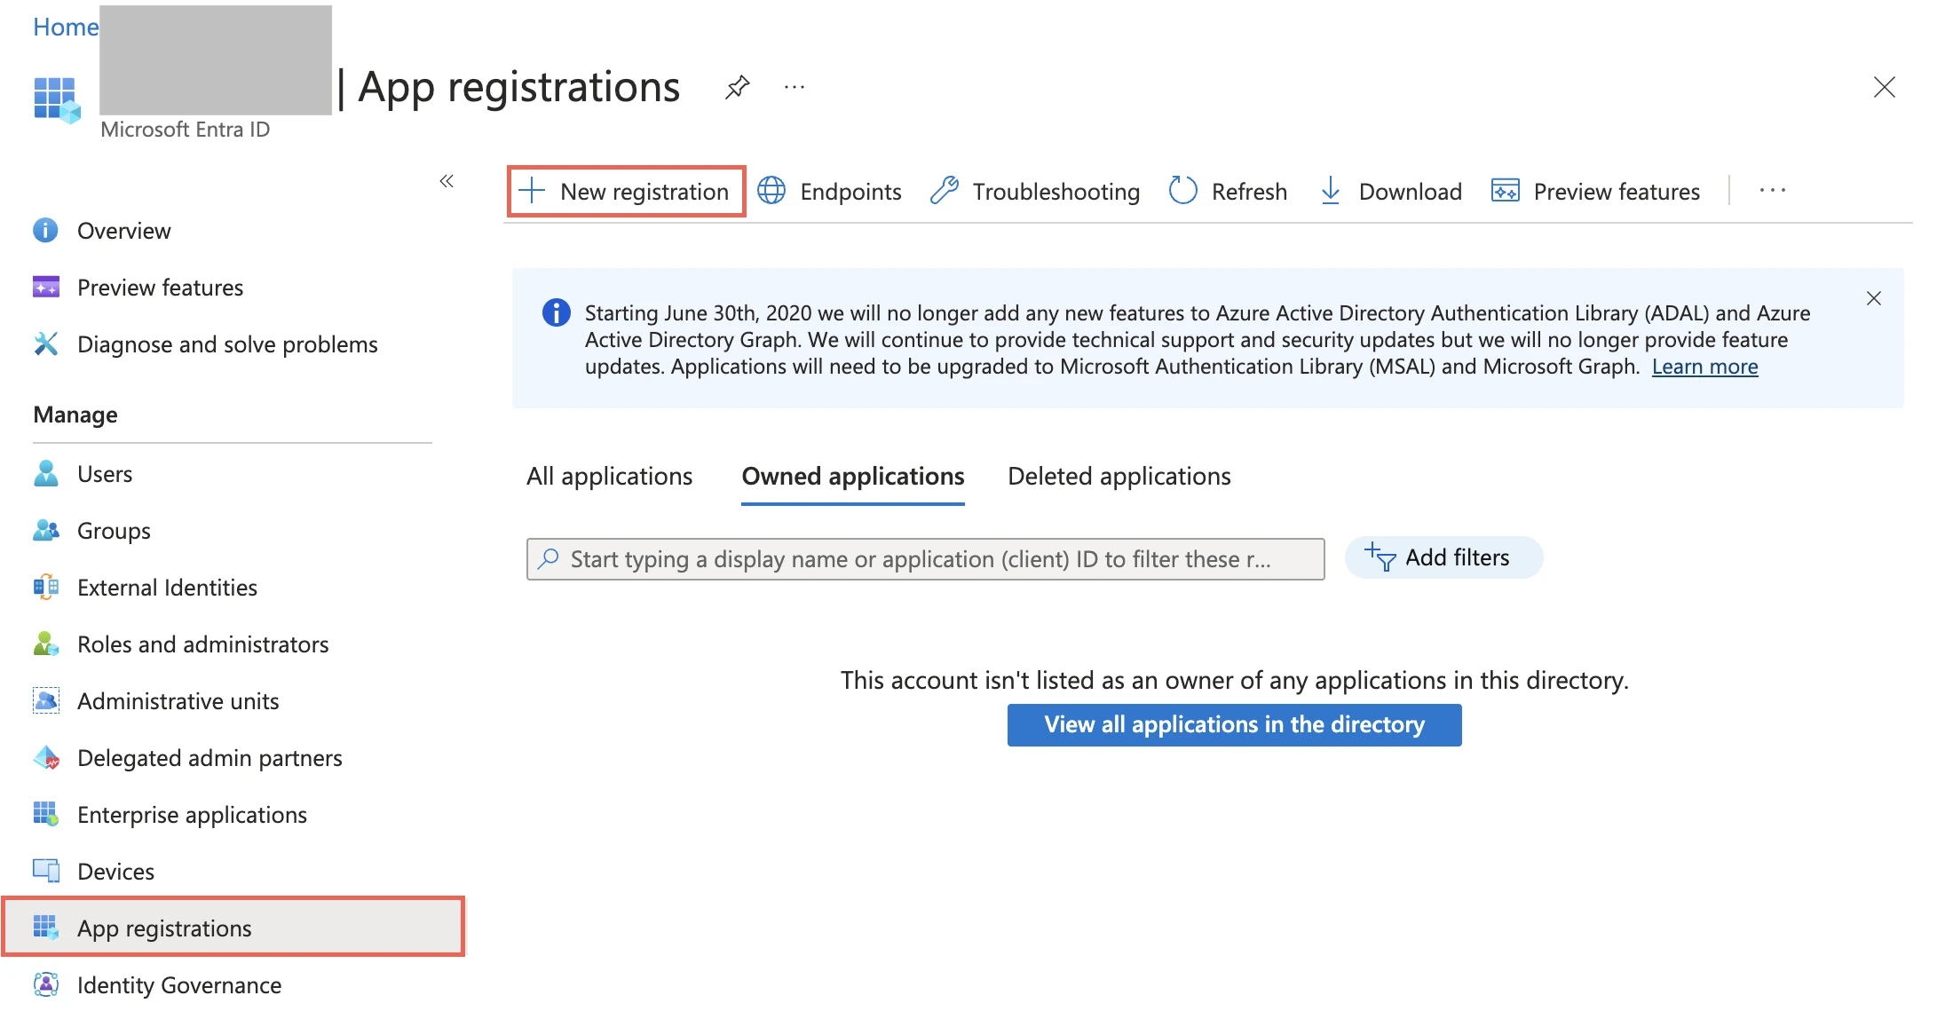Image resolution: width=1945 pixels, height=1019 pixels.
Task: Click the Overview info icon
Action: 45,231
